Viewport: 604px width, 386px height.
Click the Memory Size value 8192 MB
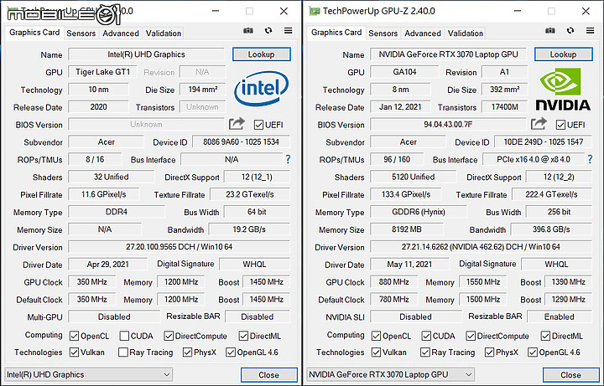[407, 229]
